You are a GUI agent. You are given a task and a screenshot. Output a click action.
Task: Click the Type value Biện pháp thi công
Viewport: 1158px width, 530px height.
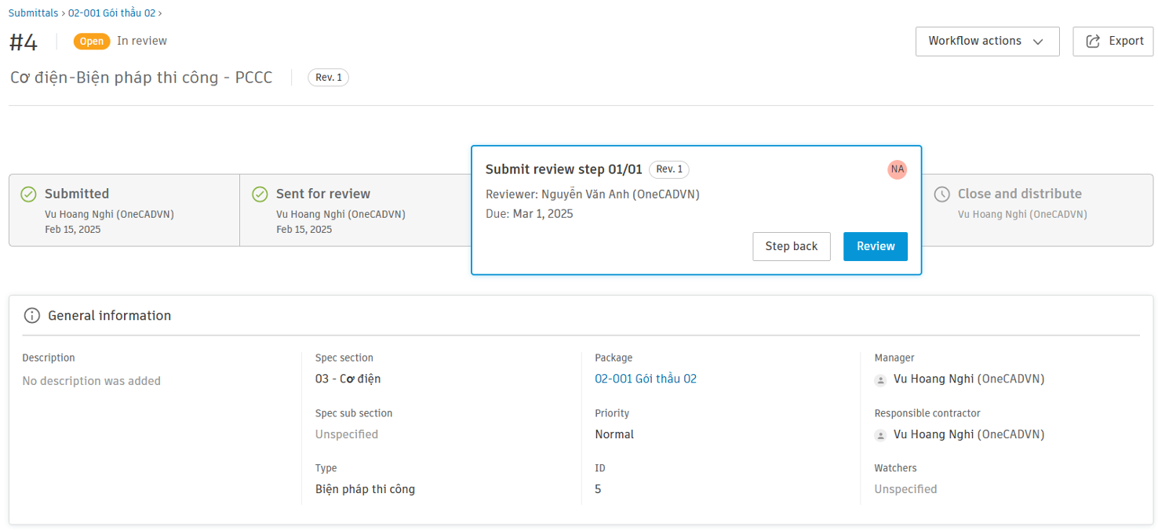click(365, 489)
